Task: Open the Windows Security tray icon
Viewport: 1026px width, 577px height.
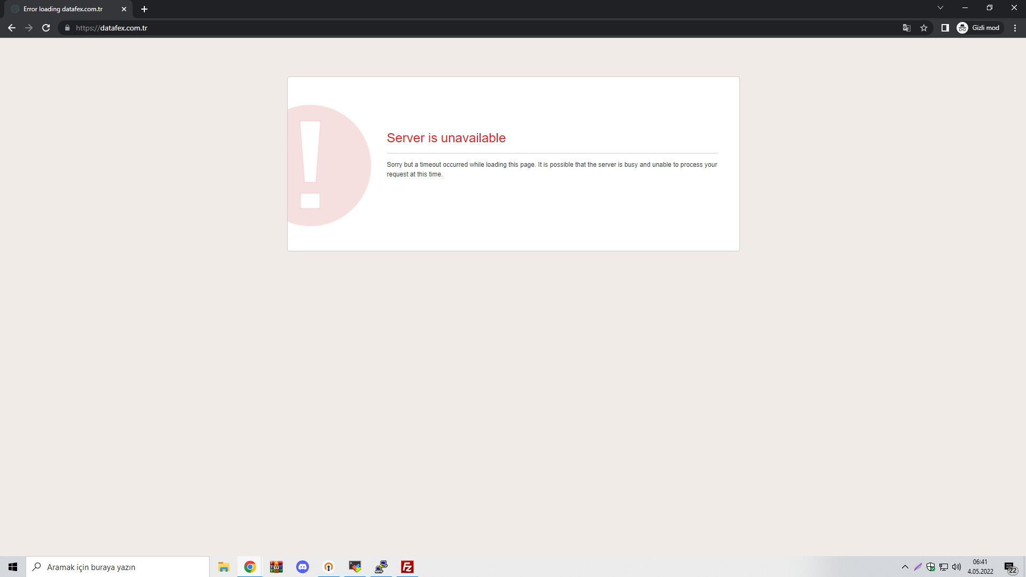Action: (x=931, y=567)
